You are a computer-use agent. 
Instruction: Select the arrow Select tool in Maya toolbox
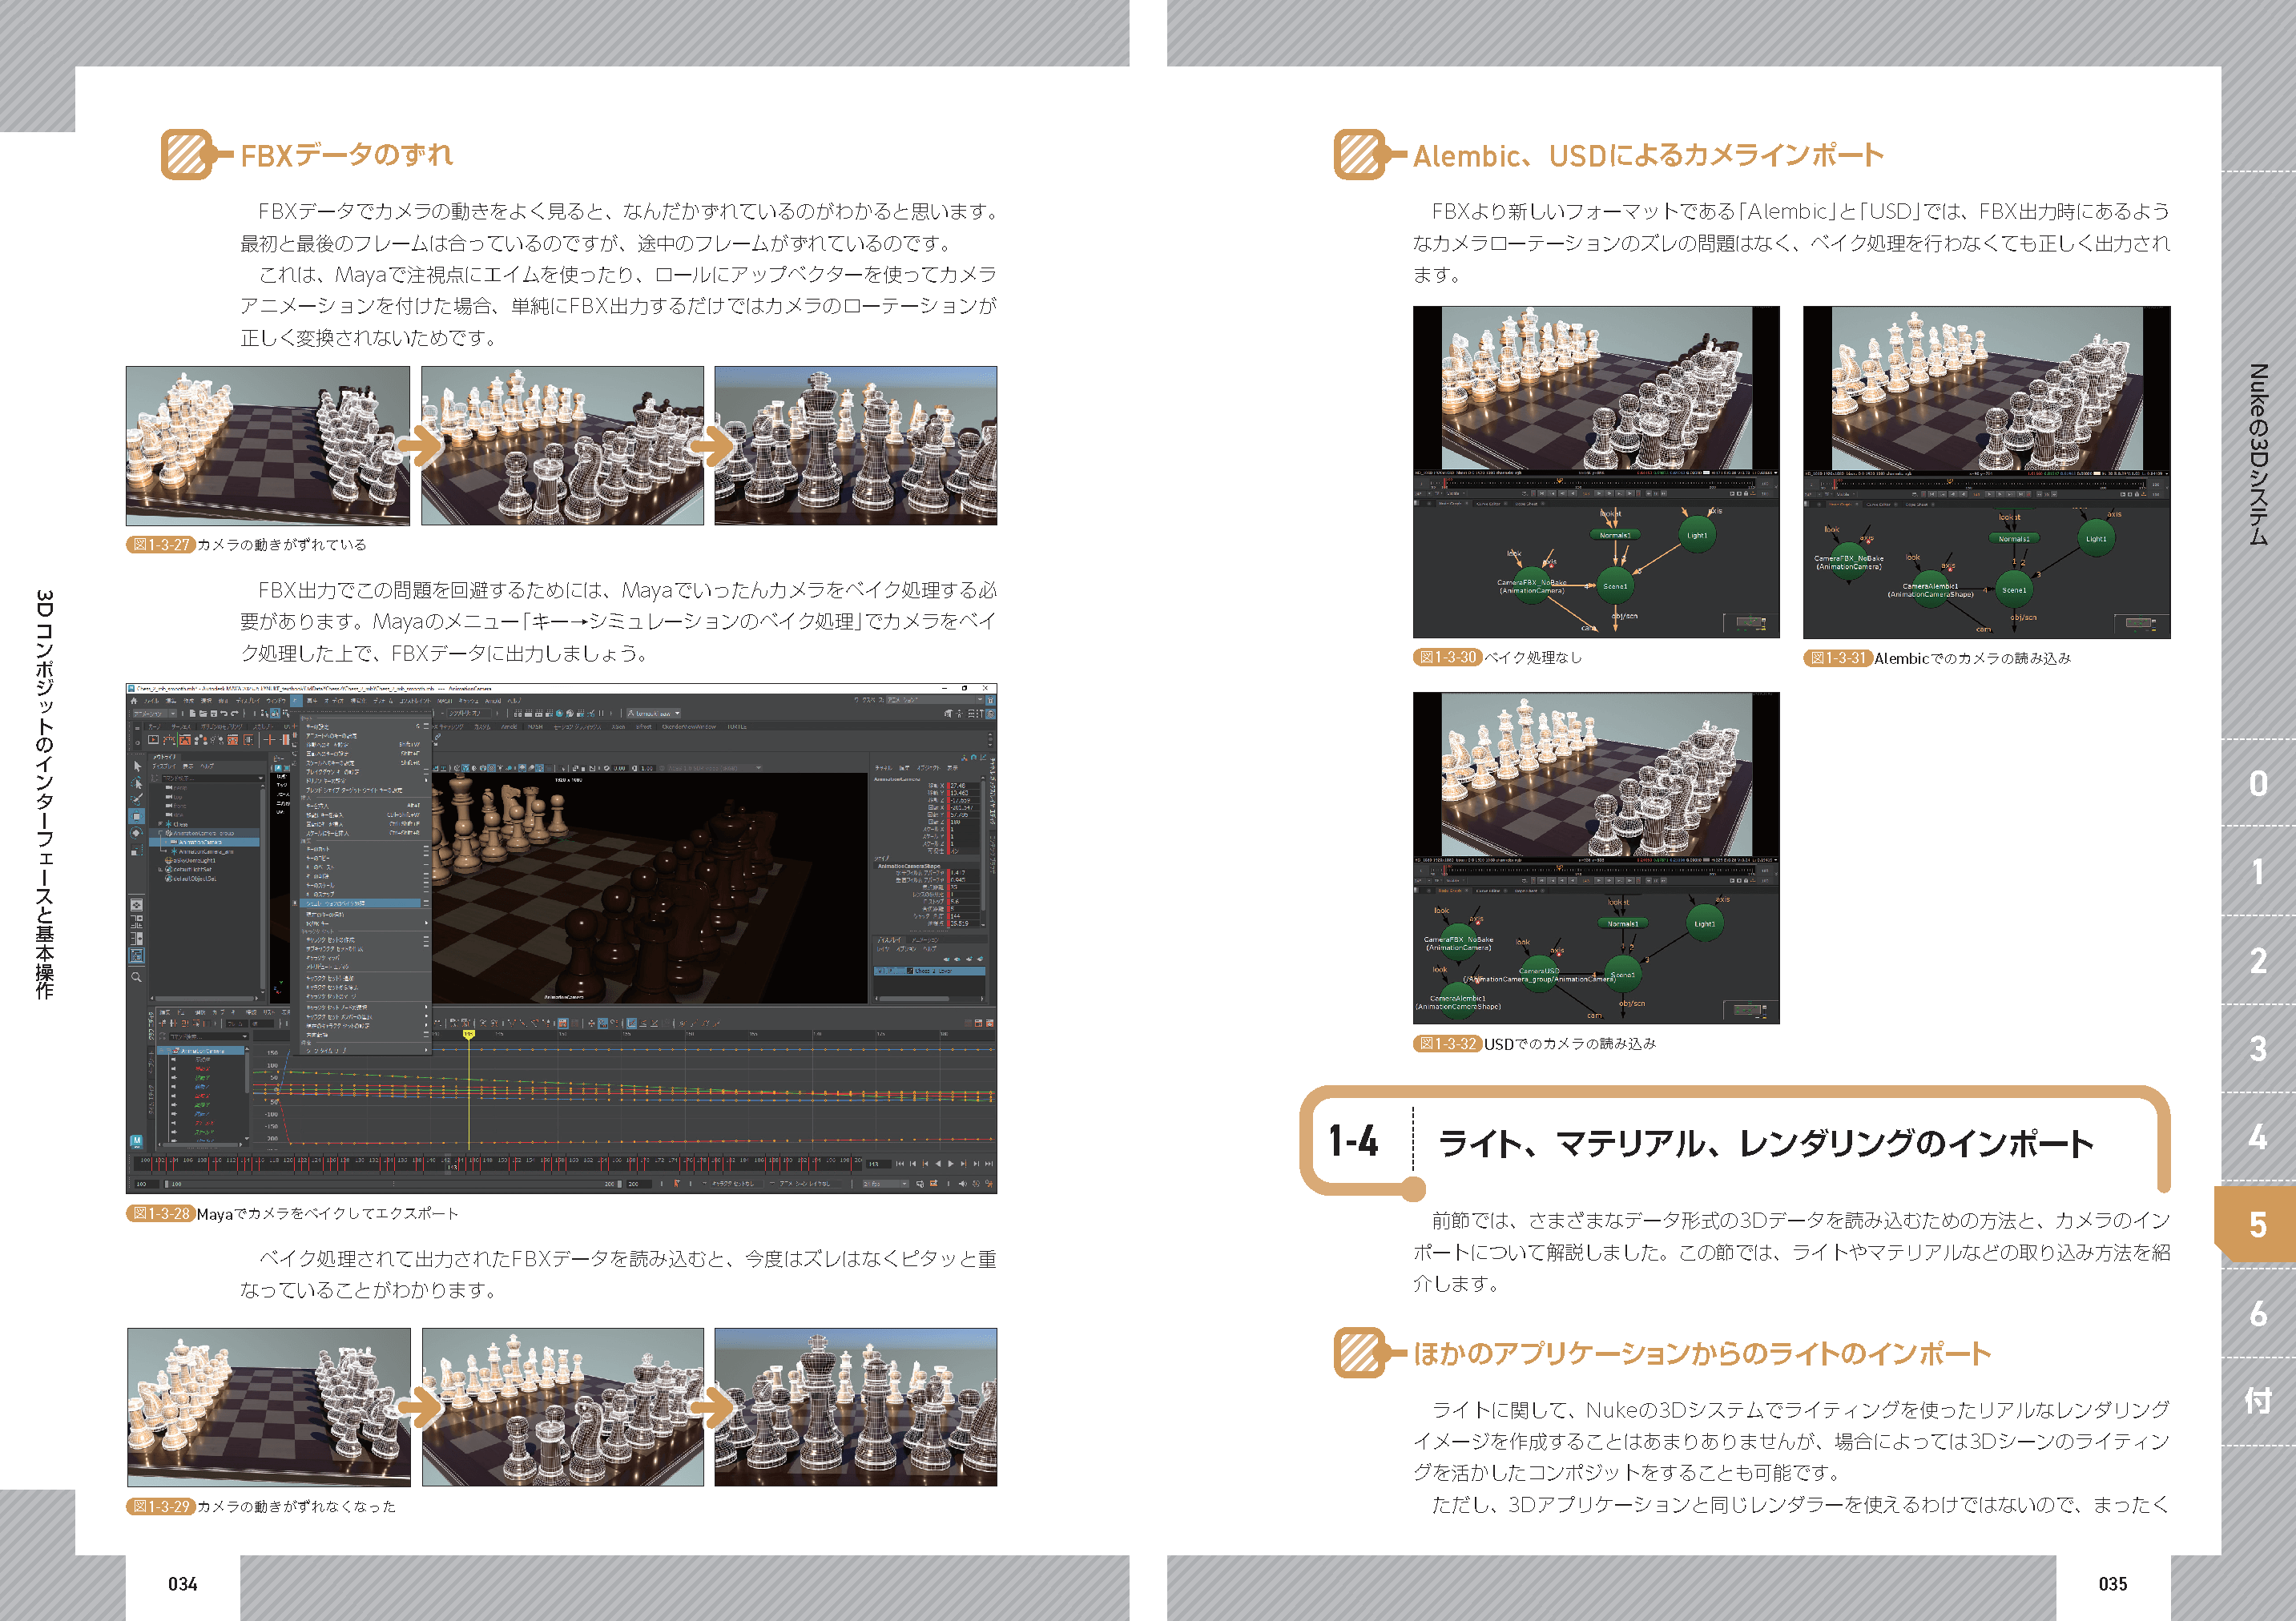pos(137,766)
